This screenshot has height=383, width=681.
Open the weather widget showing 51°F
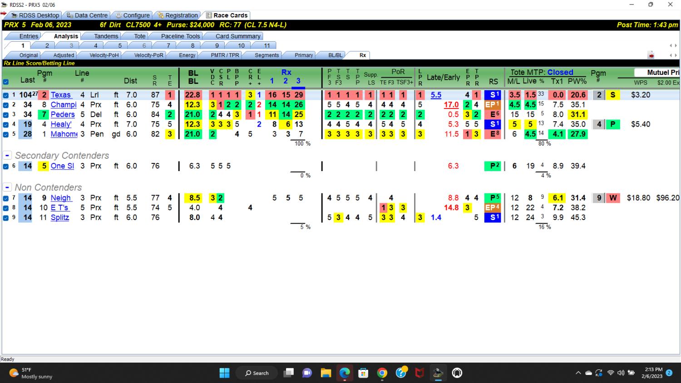(x=31, y=373)
